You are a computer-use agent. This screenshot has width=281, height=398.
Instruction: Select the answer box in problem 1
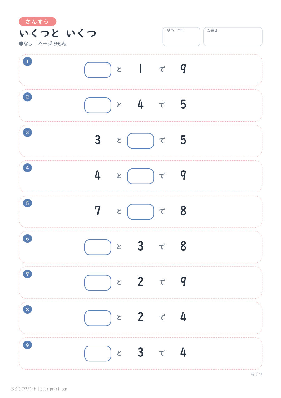tap(98, 70)
